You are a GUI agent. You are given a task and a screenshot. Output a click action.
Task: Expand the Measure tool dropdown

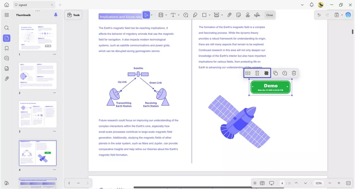click(222, 15)
